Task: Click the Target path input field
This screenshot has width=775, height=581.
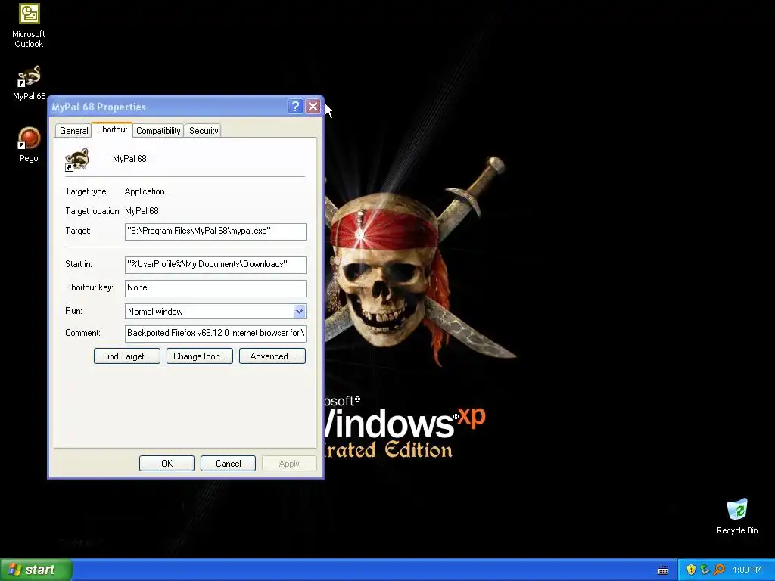Action: point(216,231)
